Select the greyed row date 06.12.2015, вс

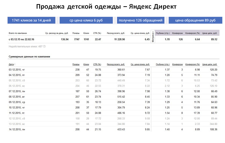(x=17, y=86)
